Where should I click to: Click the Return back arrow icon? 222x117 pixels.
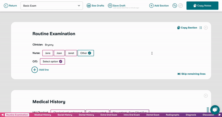tap(6, 6)
